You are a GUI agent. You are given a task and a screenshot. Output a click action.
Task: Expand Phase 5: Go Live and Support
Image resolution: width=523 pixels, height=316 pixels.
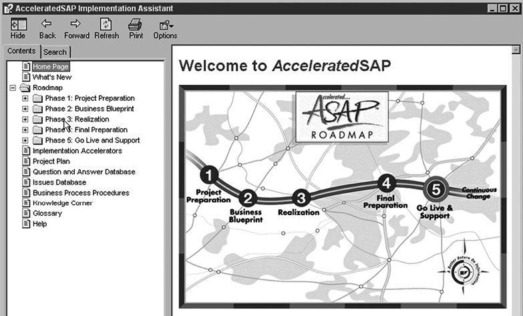pos(25,140)
